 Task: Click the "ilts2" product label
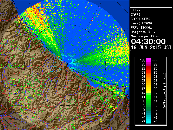[136, 10]
